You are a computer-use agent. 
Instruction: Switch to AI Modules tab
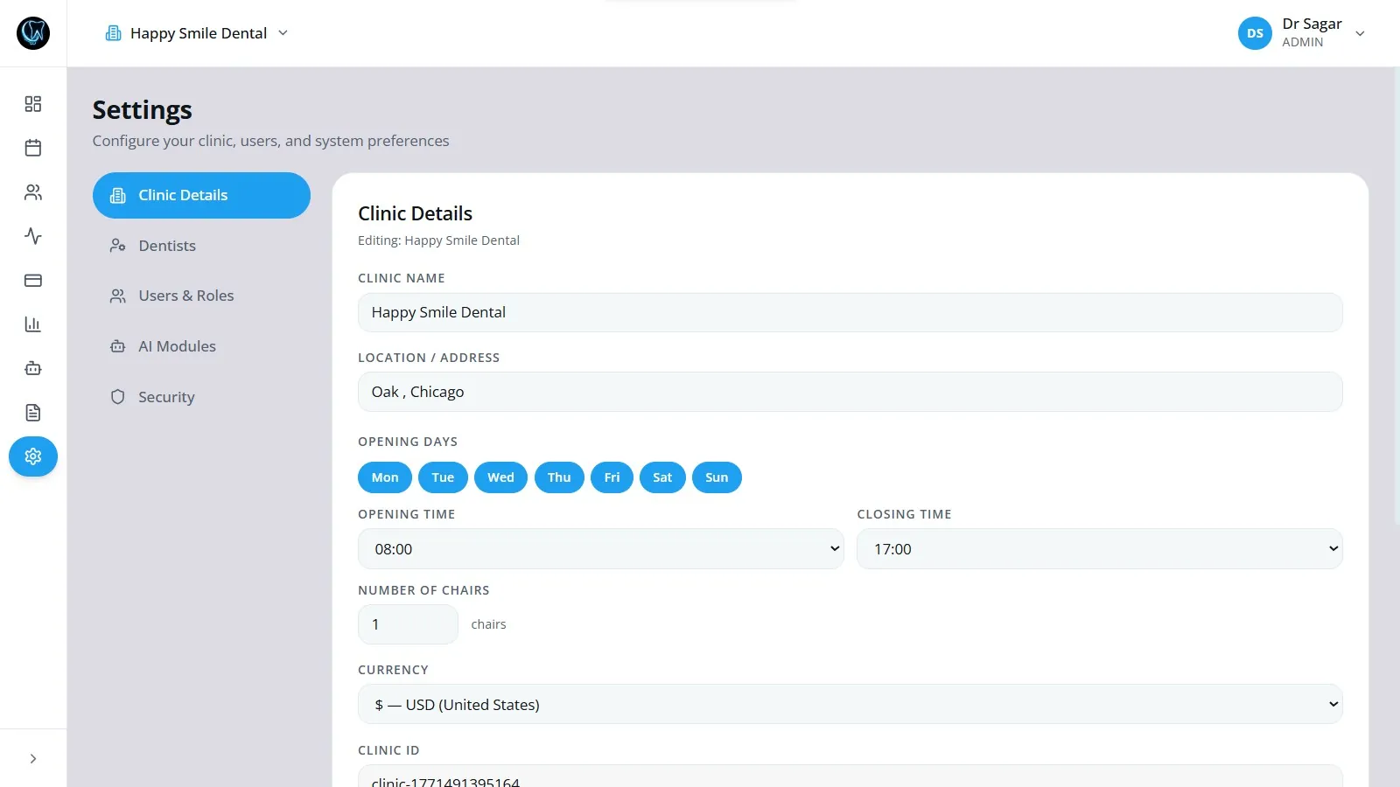click(201, 346)
